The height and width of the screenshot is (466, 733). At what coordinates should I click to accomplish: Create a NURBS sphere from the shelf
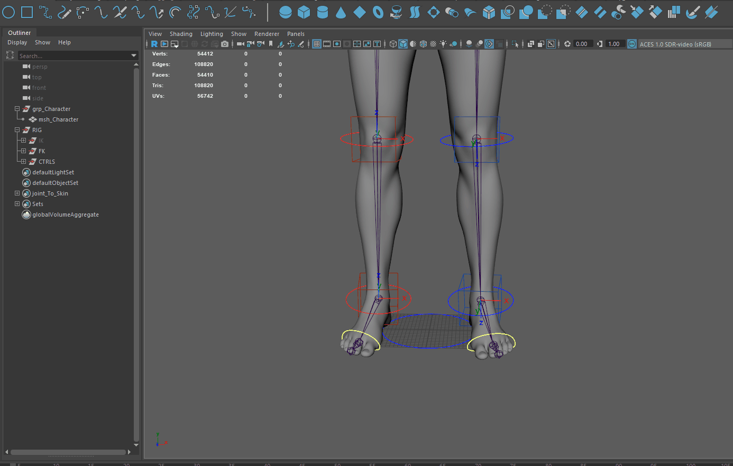[x=286, y=12]
